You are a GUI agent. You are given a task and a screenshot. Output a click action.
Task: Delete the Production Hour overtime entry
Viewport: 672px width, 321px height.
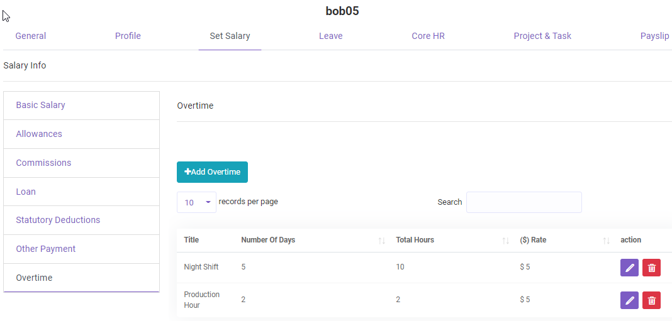pyautogui.click(x=651, y=300)
